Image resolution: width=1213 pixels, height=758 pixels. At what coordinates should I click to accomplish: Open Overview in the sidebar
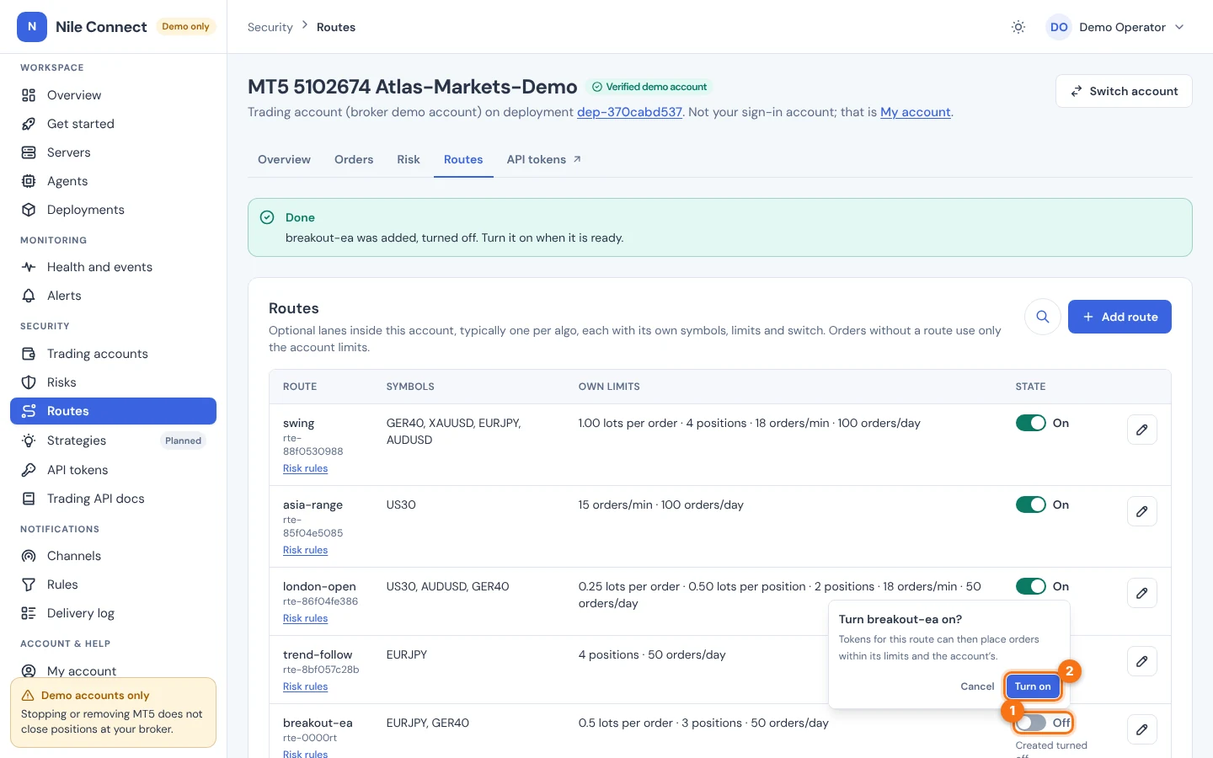pos(113,95)
